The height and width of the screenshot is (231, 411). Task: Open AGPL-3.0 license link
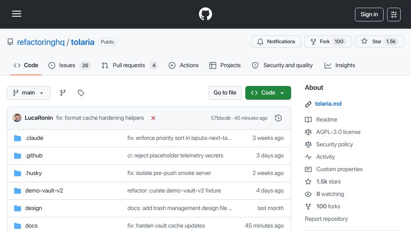(338, 132)
